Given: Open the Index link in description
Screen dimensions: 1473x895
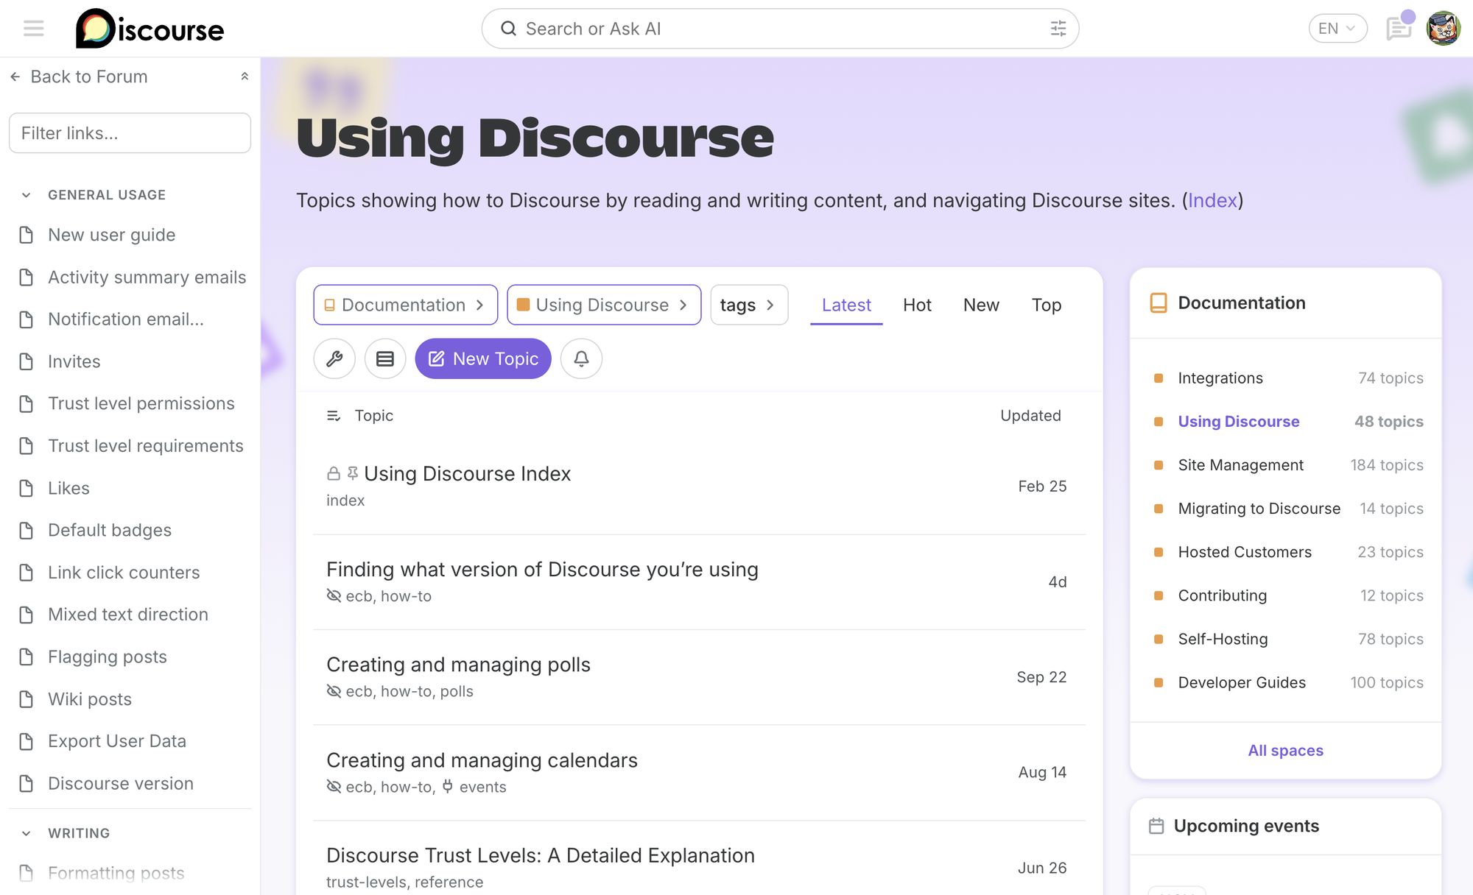Looking at the screenshot, I should coord(1212,200).
